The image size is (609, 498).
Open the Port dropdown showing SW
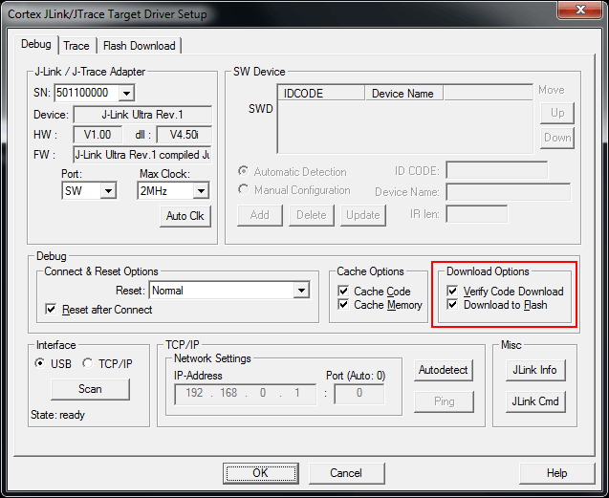click(x=107, y=190)
